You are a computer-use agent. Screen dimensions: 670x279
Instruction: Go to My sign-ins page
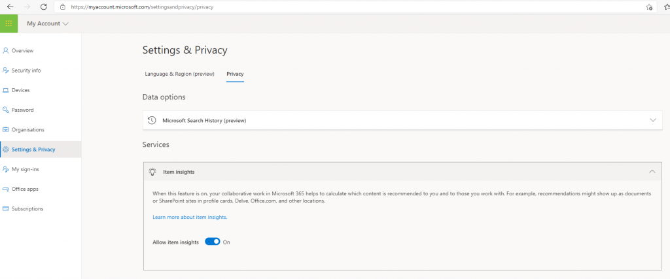[27, 169]
